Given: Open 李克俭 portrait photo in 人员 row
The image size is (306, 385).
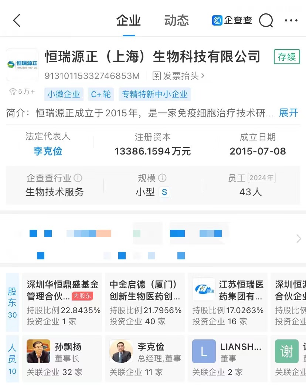Looking at the screenshot, I should pos(121,351).
